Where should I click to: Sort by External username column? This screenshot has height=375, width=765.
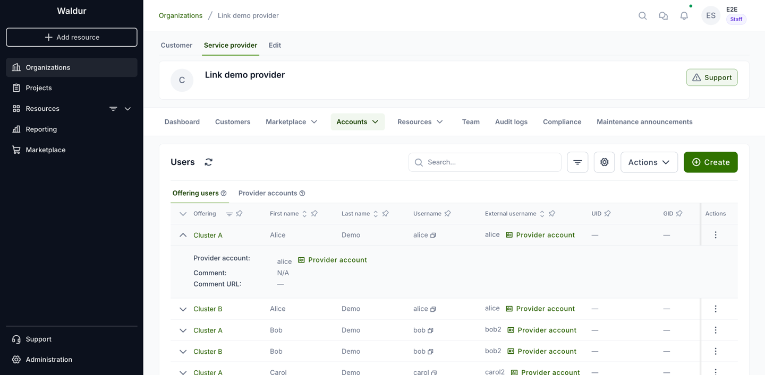(542, 214)
